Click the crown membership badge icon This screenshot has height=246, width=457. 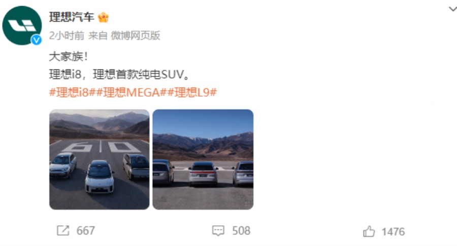pyautogui.click(x=103, y=17)
